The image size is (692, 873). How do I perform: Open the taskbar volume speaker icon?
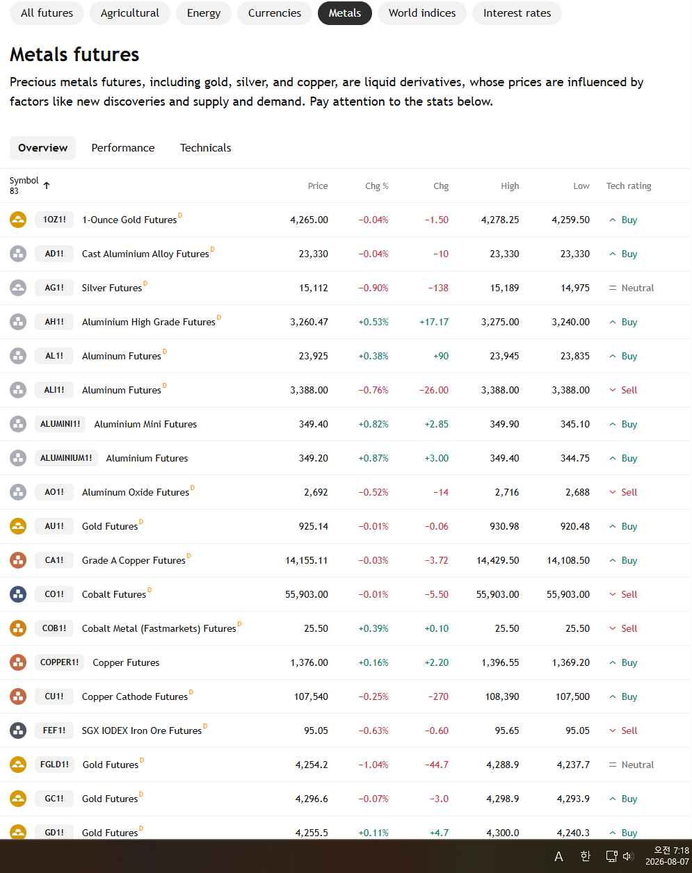pos(628,856)
